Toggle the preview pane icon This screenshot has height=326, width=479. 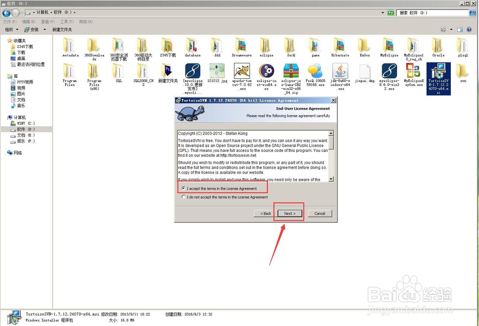[x=460, y=29]
